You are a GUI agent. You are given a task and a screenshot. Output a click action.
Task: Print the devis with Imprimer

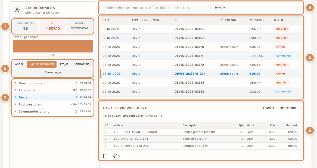[x=288, y=108]
